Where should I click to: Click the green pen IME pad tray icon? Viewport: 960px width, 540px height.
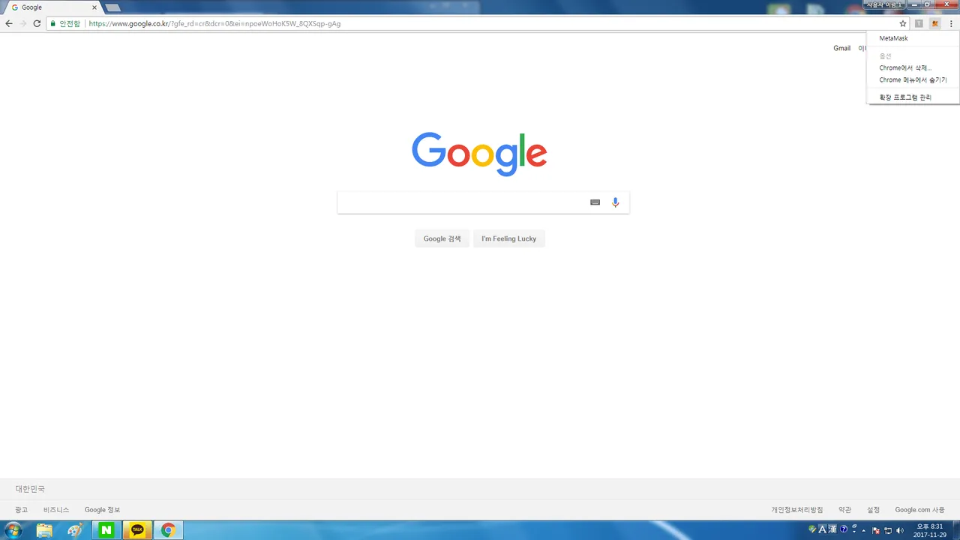tap(811, 529)
